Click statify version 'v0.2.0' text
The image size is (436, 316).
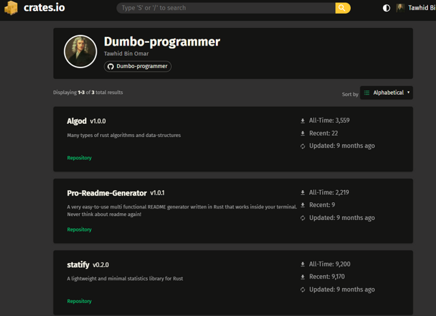101,265
